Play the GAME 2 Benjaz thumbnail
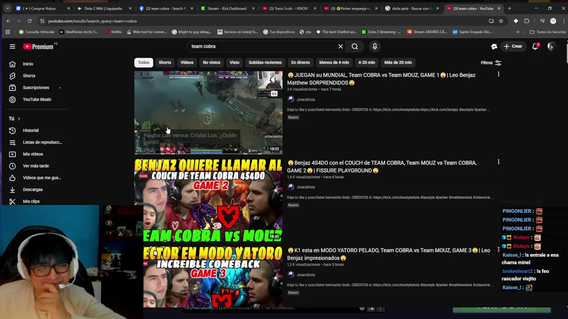Image resolution: width=568 pixels, height=319 pixels. (x=208, y=200)
